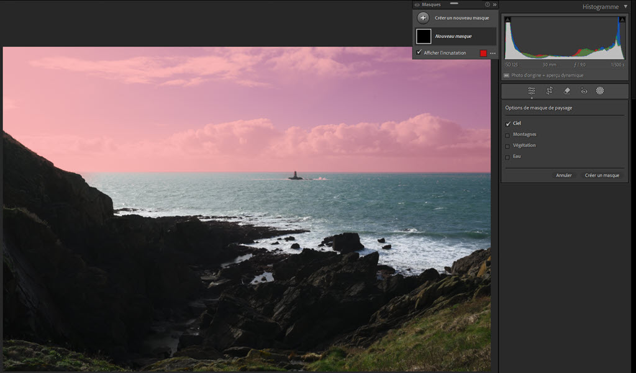
Task: Click the Créer un masque button
Action: coord(602,176)
